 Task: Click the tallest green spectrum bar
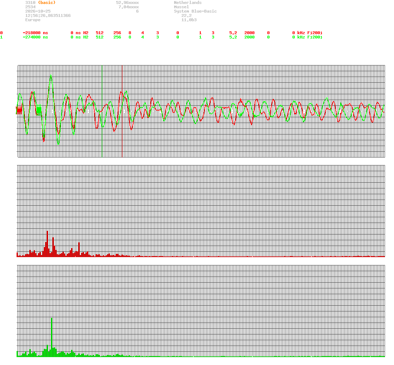tap(51, 337)
